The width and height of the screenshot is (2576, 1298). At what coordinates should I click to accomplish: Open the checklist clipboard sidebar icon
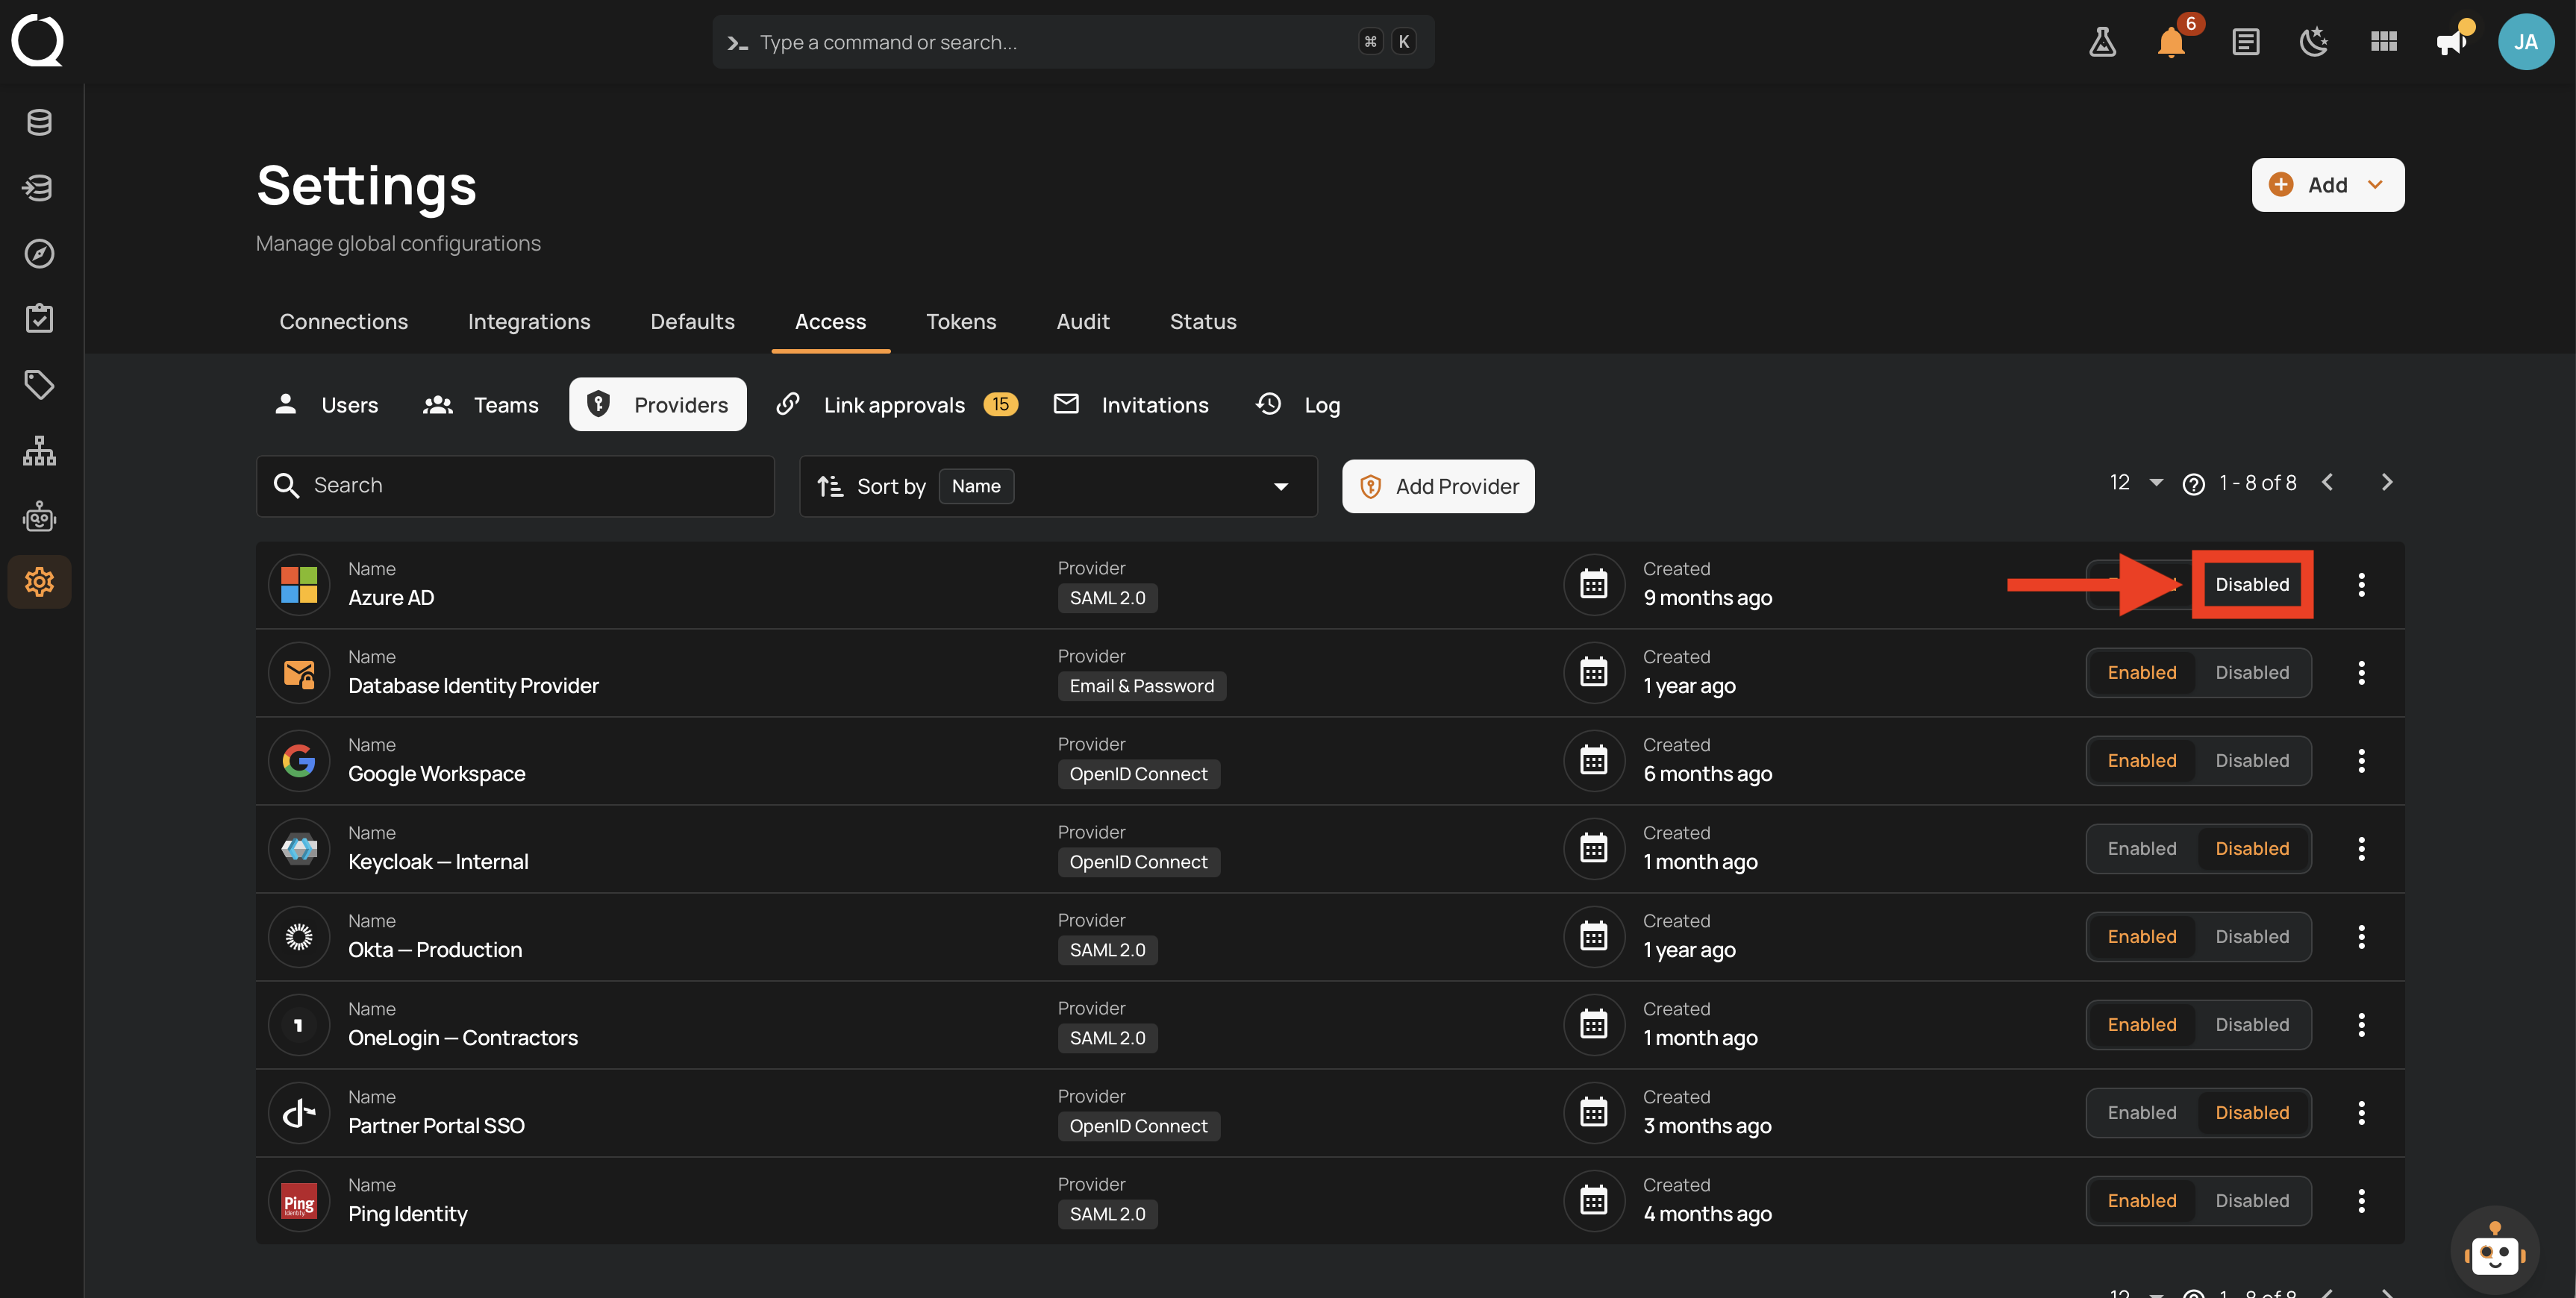coord(39,319)
